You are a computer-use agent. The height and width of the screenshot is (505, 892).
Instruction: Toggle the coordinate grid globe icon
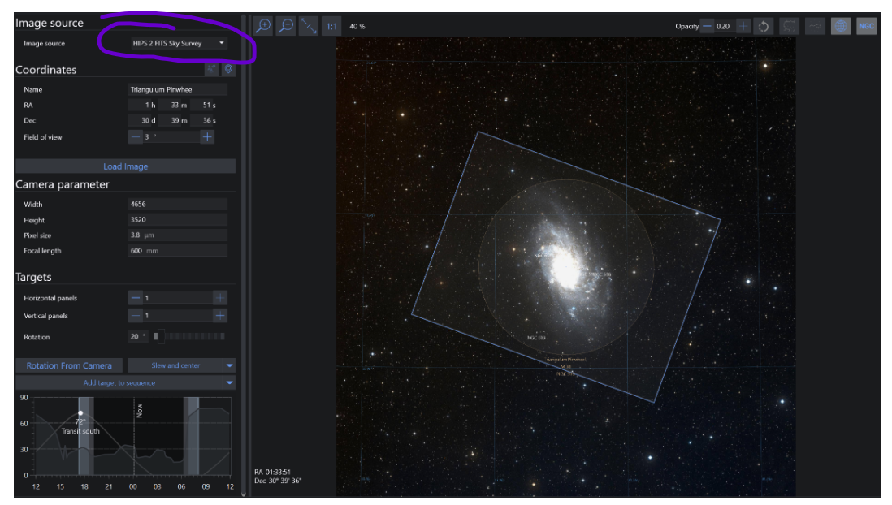coord(840,26)
